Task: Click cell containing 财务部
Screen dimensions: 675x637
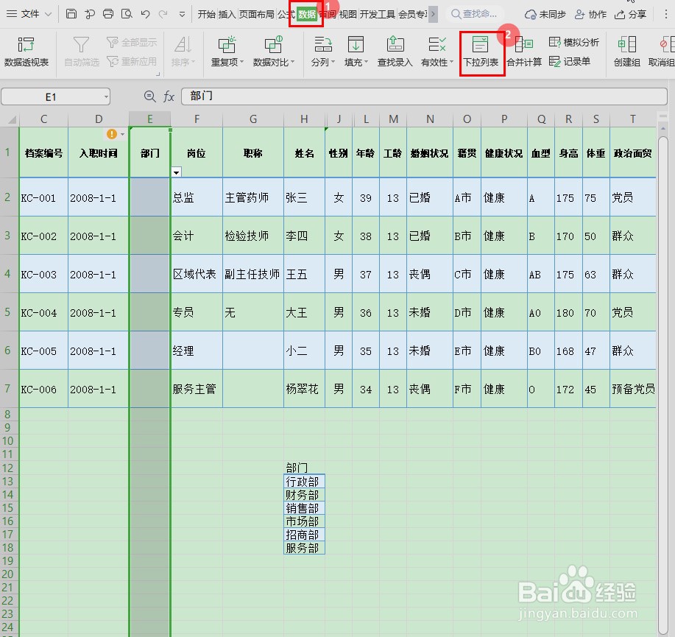Action: (304, 494)
